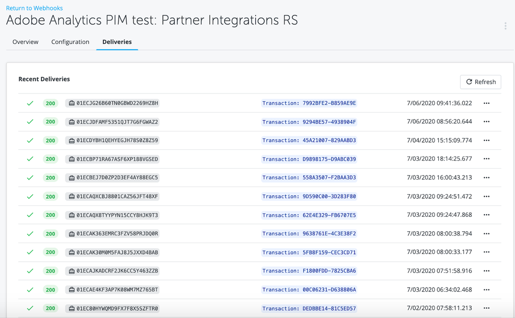Select delivery ID 01ECAK30M0M5FAJ8J5JXXD4BAB
This screenshot has width=515, height=318.
tap(117, 252)
